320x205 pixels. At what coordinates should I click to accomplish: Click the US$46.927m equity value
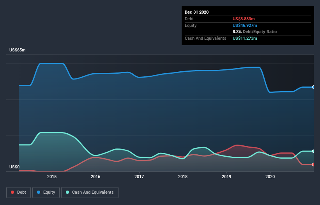pos(245,25)
